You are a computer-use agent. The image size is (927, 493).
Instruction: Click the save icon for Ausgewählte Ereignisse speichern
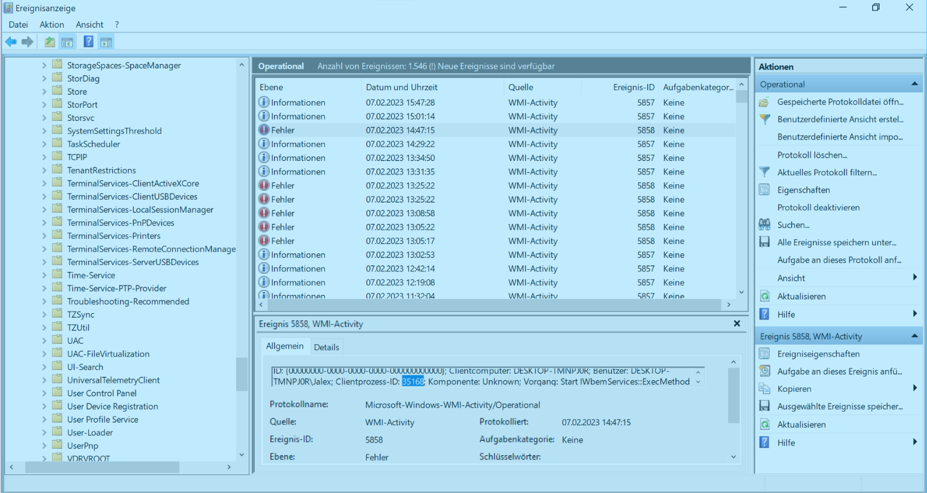pos(764,406)
